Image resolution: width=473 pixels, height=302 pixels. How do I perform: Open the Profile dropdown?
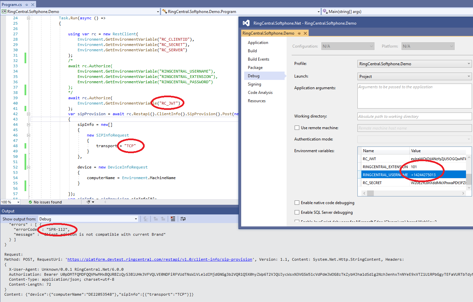415,64
